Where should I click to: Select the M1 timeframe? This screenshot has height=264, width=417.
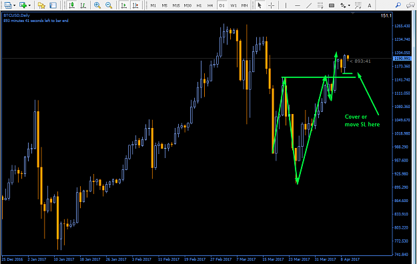point(153,5)
